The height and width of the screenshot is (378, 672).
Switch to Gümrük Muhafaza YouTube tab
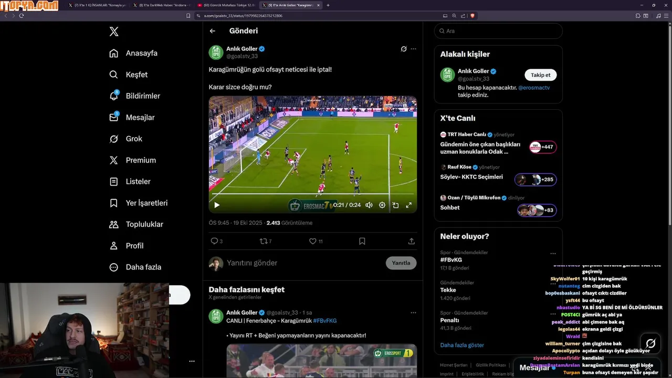click(x=227, y=5)
